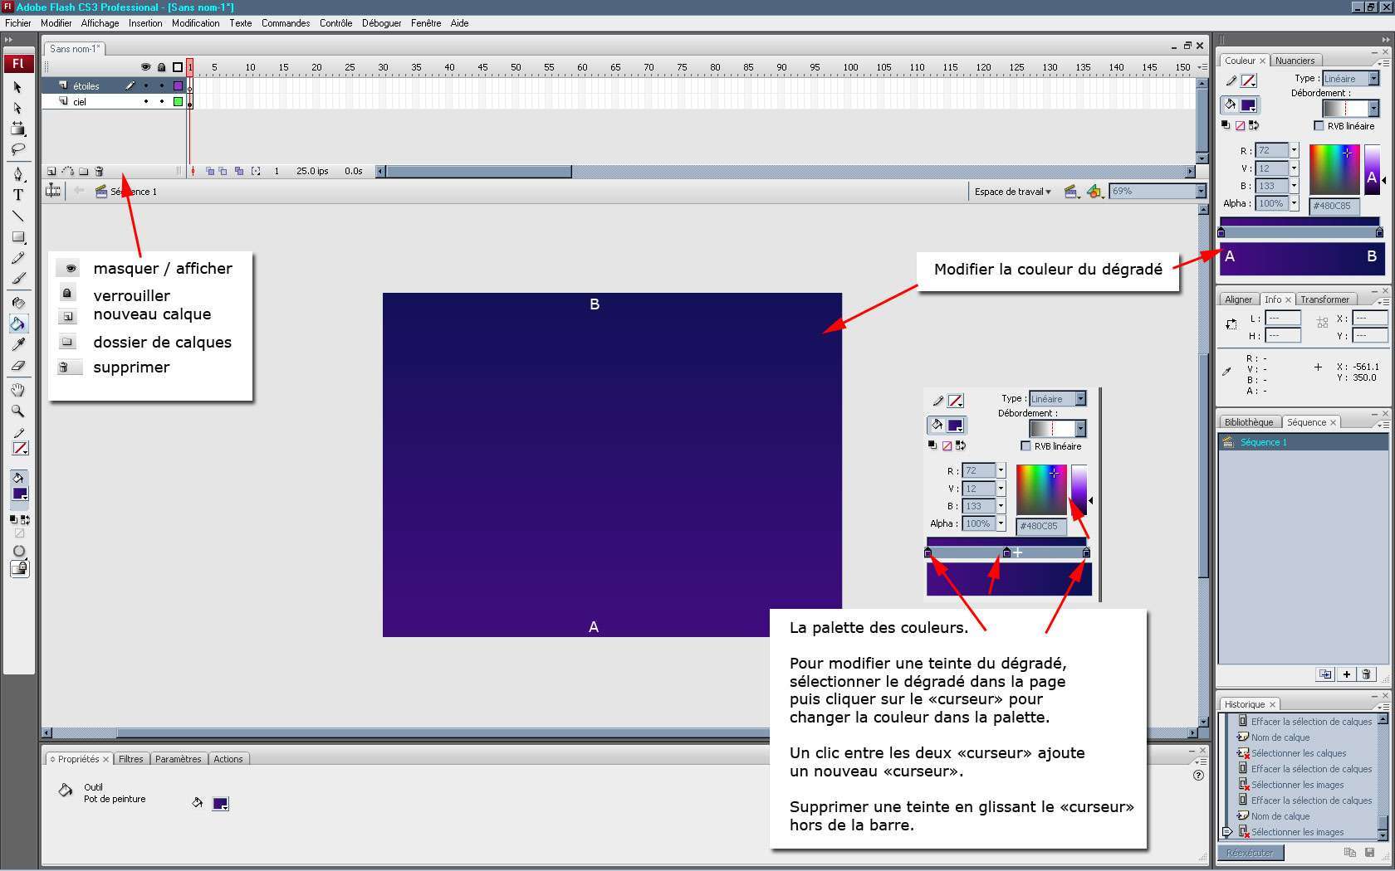Click the Onion Skin button
1395x871 pixels.
[x=209, y=171]
